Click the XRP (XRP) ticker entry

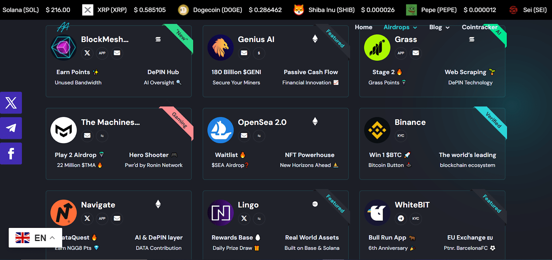click(x=124, y=10)
